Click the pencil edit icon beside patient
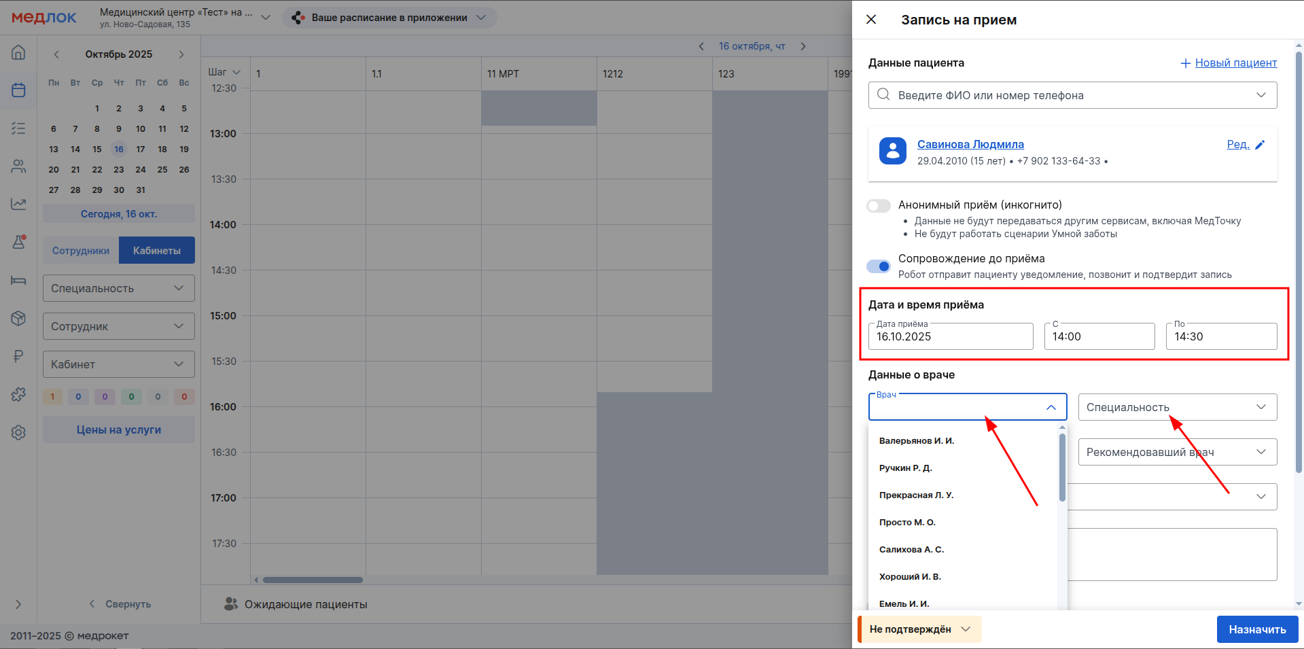The width and height of the screenshot is (1304, 649). tap(1260, 145)
